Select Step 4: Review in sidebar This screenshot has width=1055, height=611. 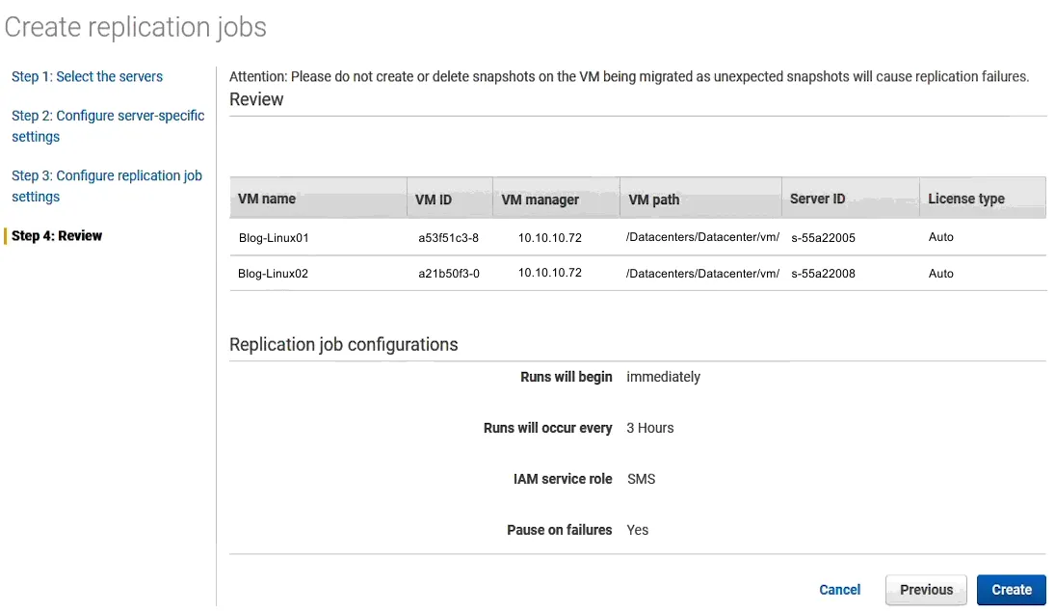pyautogui.click(x=57, y=236)
